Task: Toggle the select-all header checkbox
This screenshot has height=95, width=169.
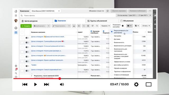Action: (22, 32)
